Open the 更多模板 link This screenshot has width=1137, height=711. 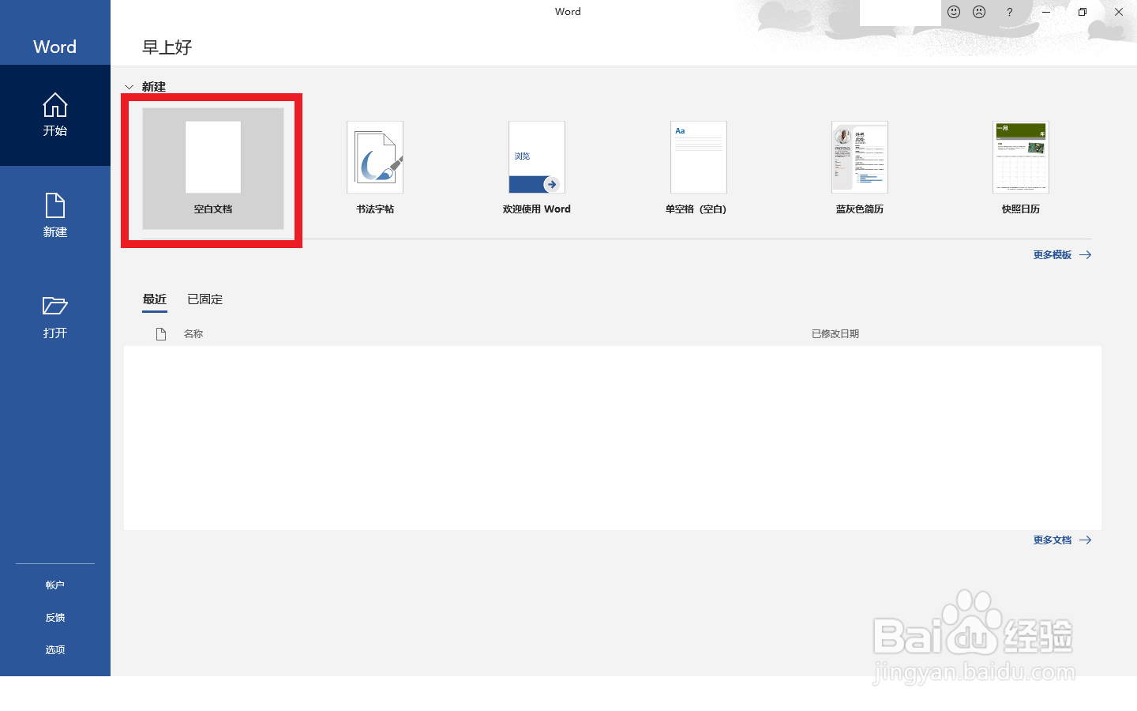pyautogui.click(x=1062, y=255)
